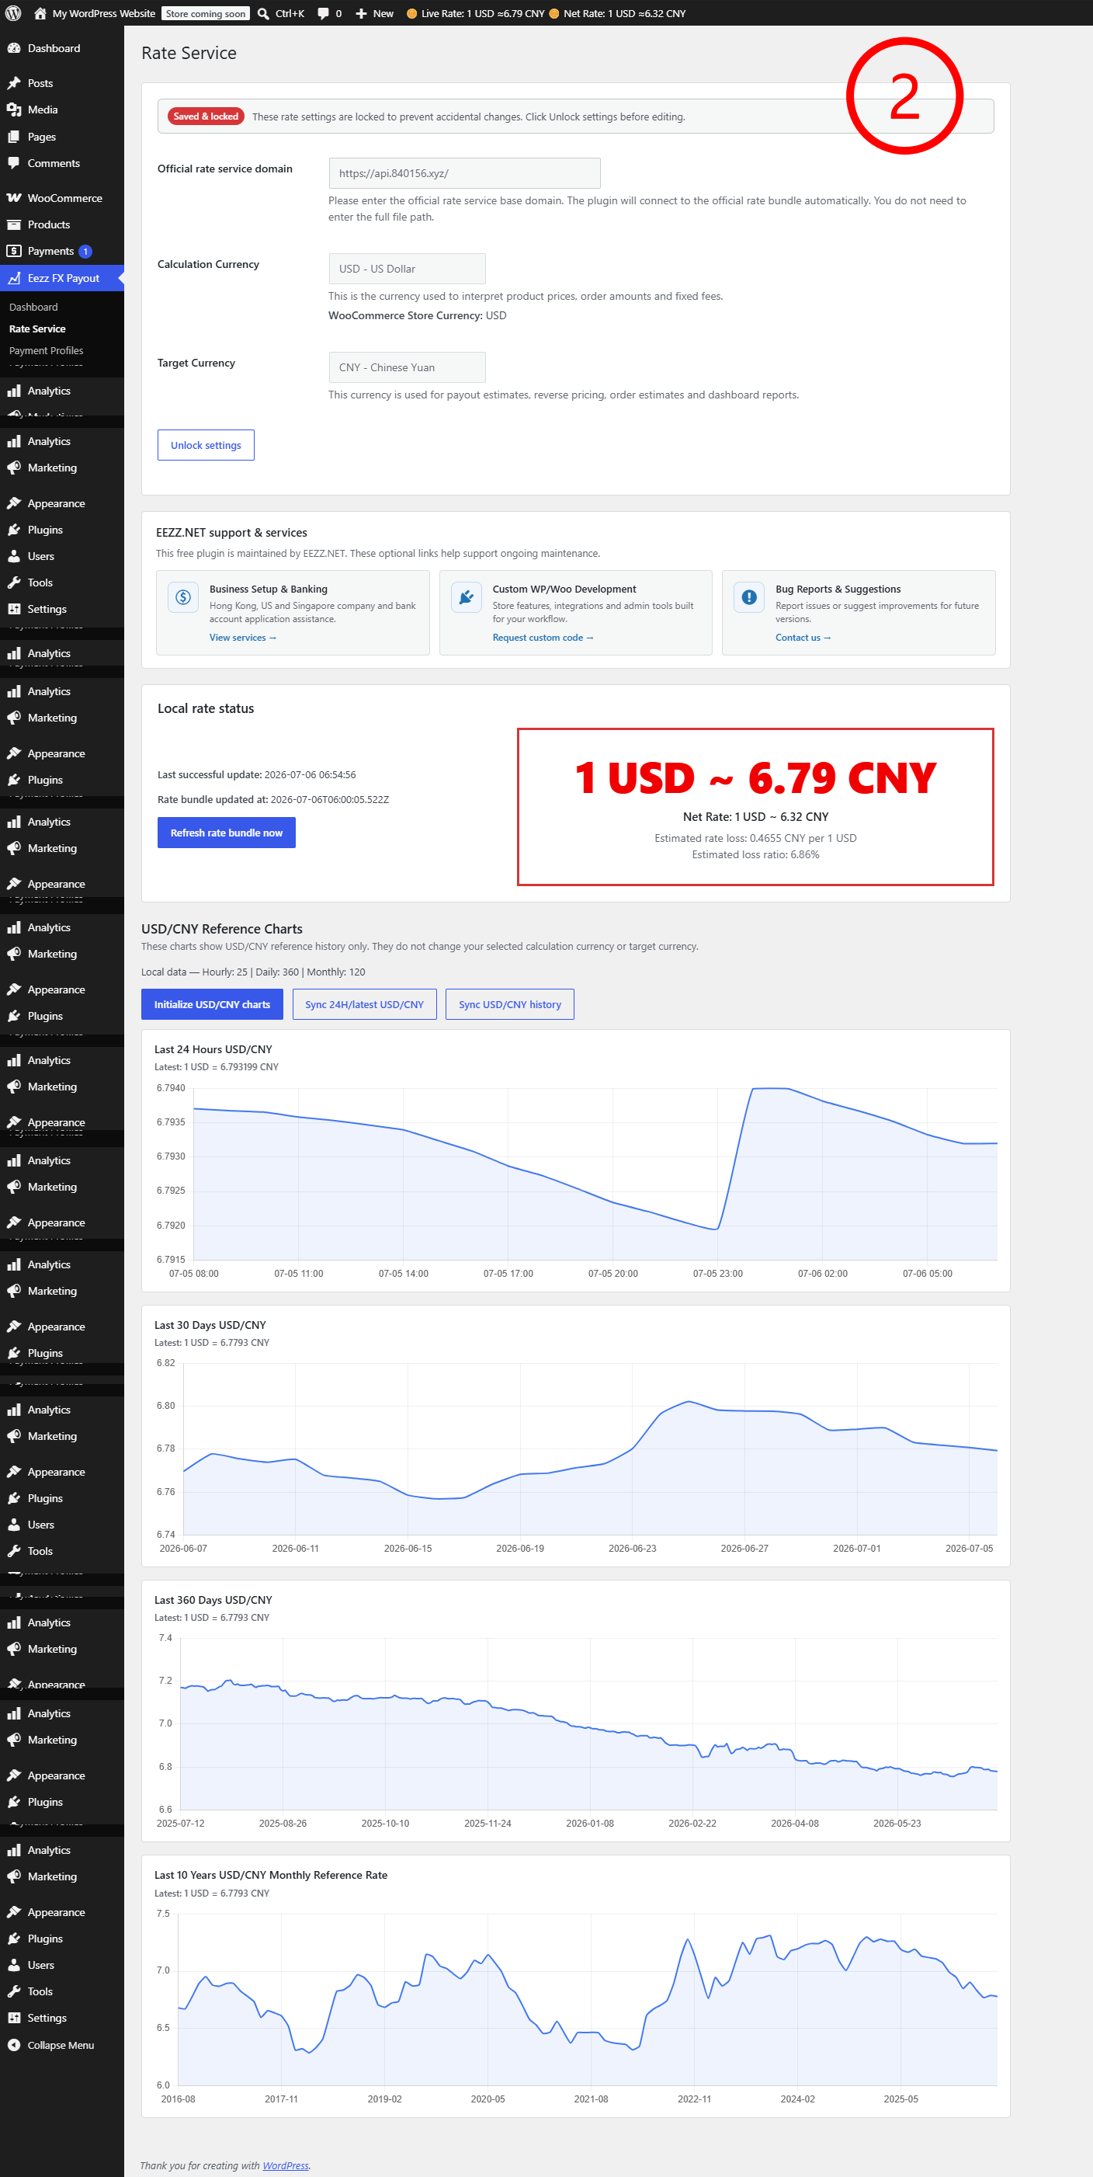Open Payments with the notification badge
This screenshot has height=2177, width=1093.
pos(61,251)
